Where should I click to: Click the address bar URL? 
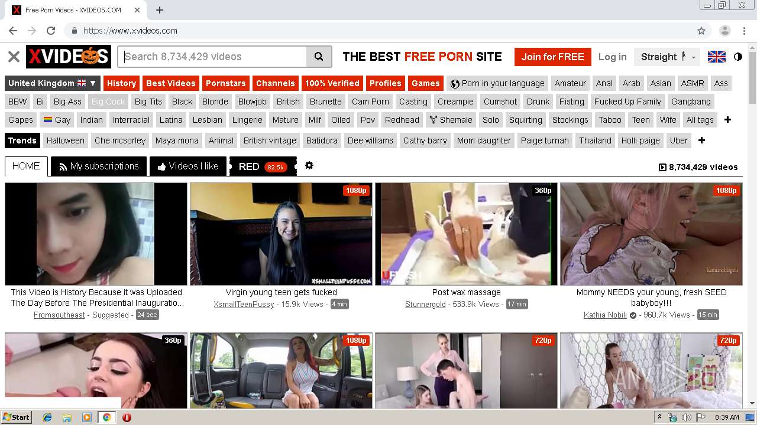pos(130,31)
